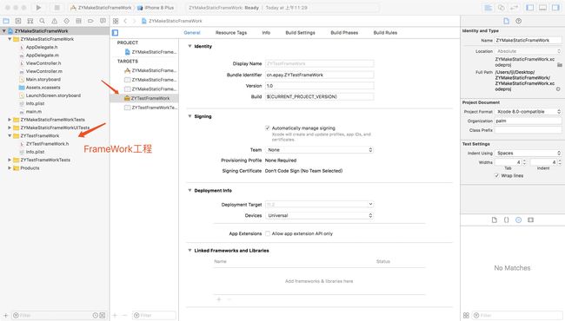The height and width of the screenshot is (321, 565).
Task: Switch to the Build Rules tab
Action: coord(386,33)
